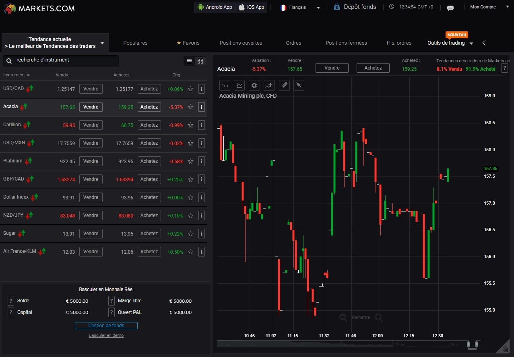The height and width of the screenshot is (357, 514).
Task: Toggle favorite star for Platinum
Action: click(191, 161)
